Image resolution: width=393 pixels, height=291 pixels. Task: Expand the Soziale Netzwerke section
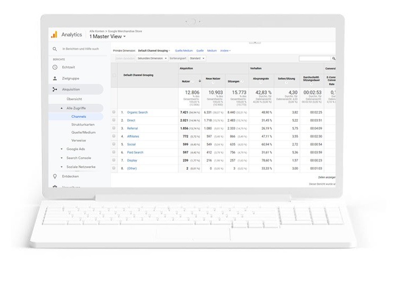pyautogui.click(x=62, y=167)
